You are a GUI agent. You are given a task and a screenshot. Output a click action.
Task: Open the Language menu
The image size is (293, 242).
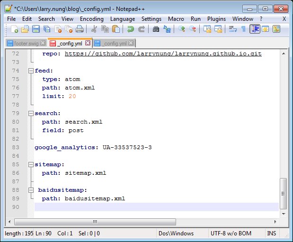[x=123, y=19]
